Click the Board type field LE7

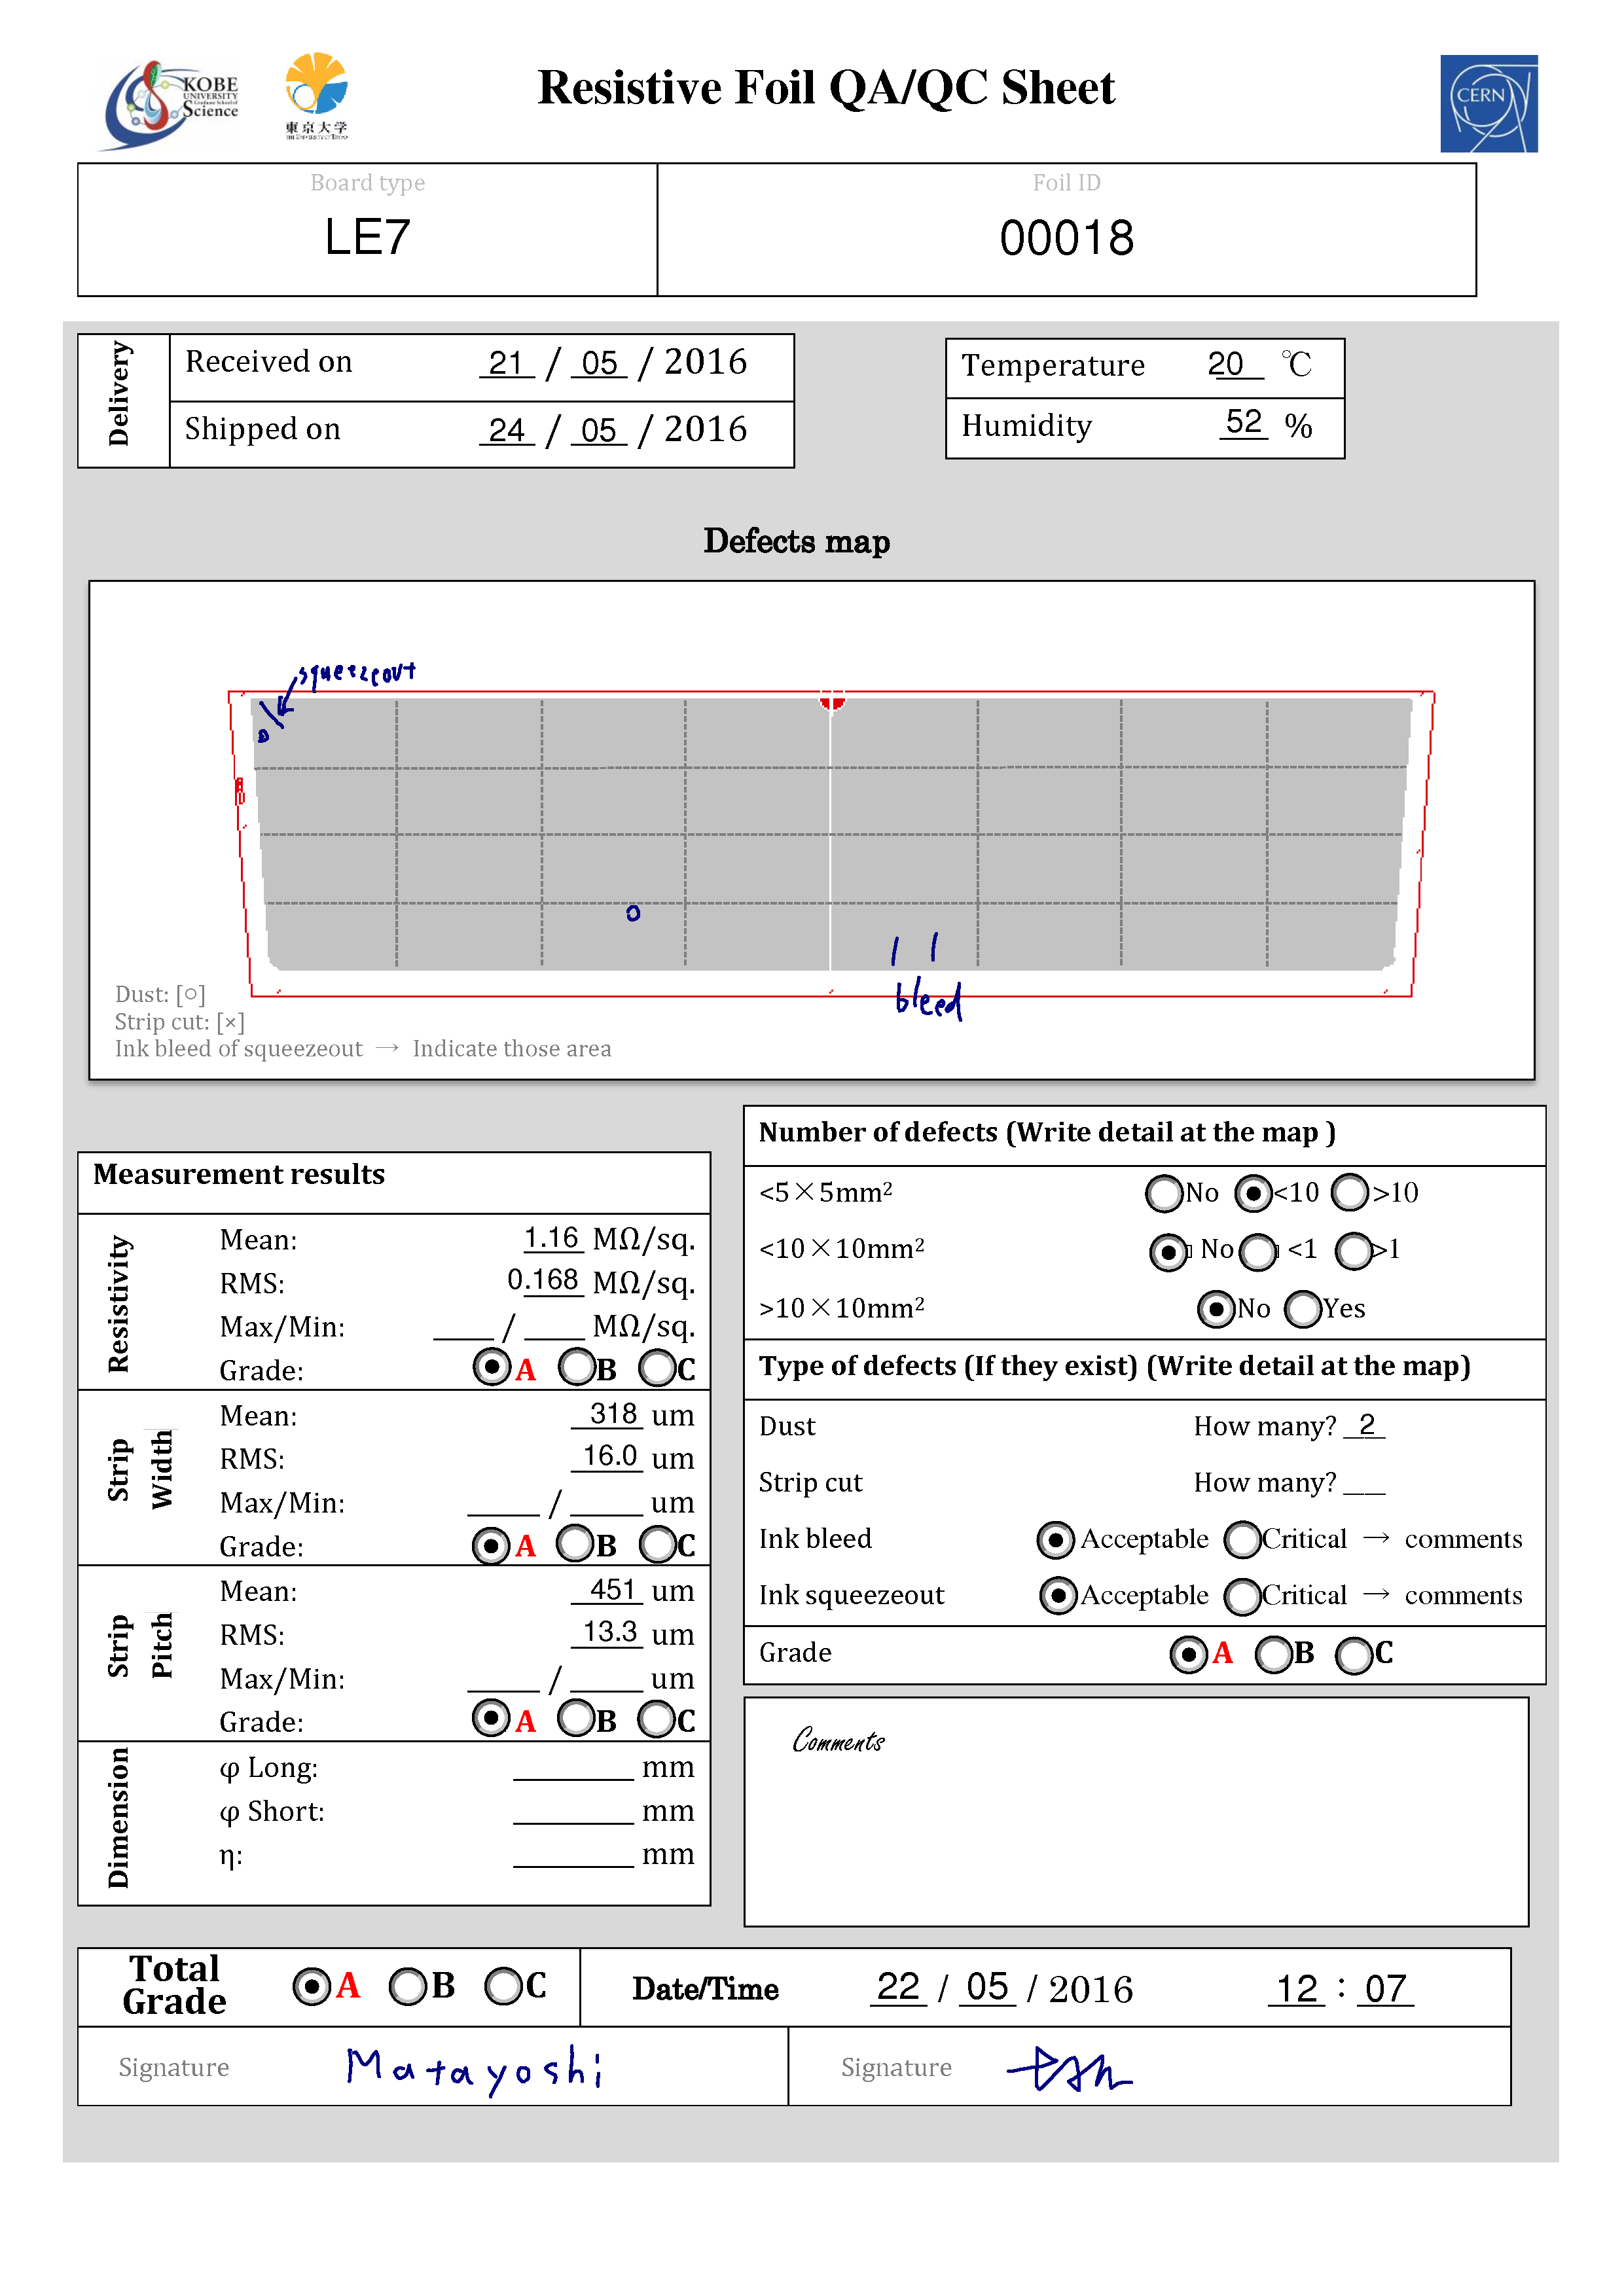click(368, 238)
